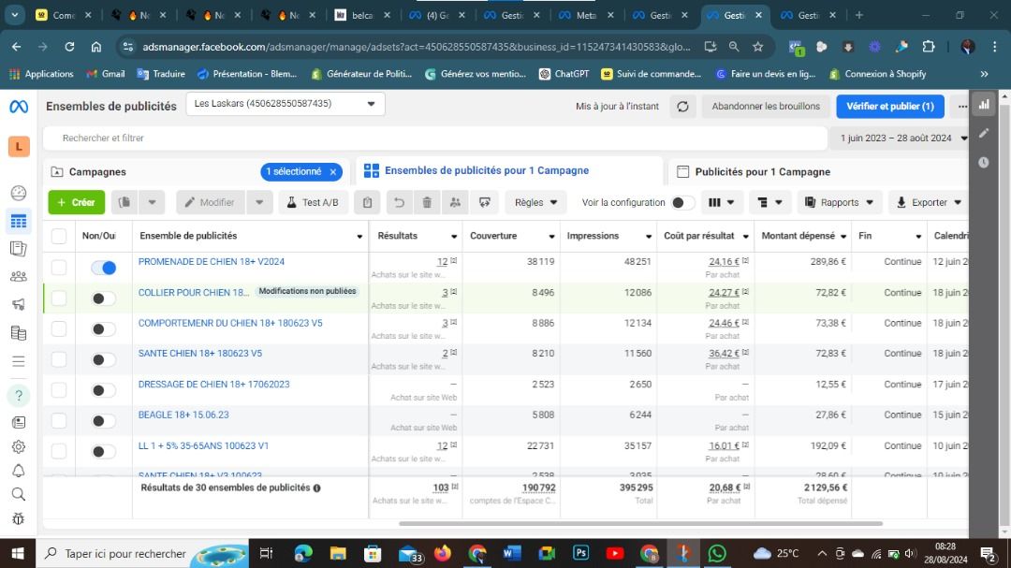Click the people audience icon in toolbar

[x=455, y=202]
